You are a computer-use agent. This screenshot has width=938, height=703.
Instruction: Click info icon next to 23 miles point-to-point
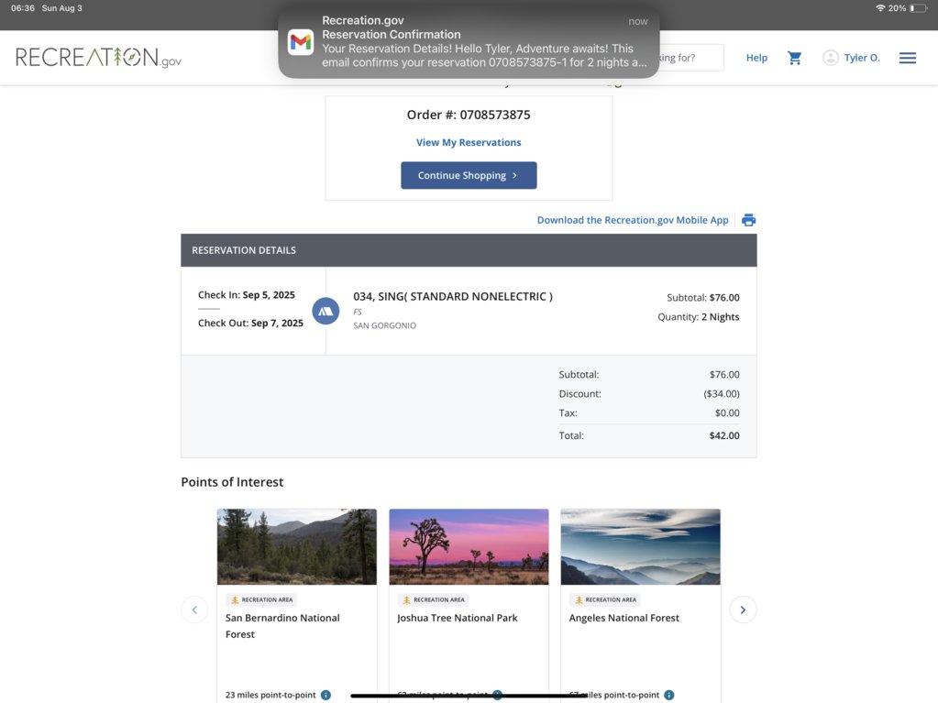pos(326,695)
